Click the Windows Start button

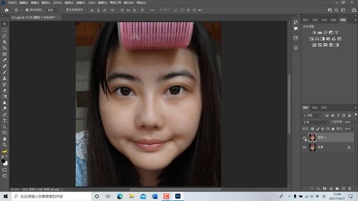6,196
